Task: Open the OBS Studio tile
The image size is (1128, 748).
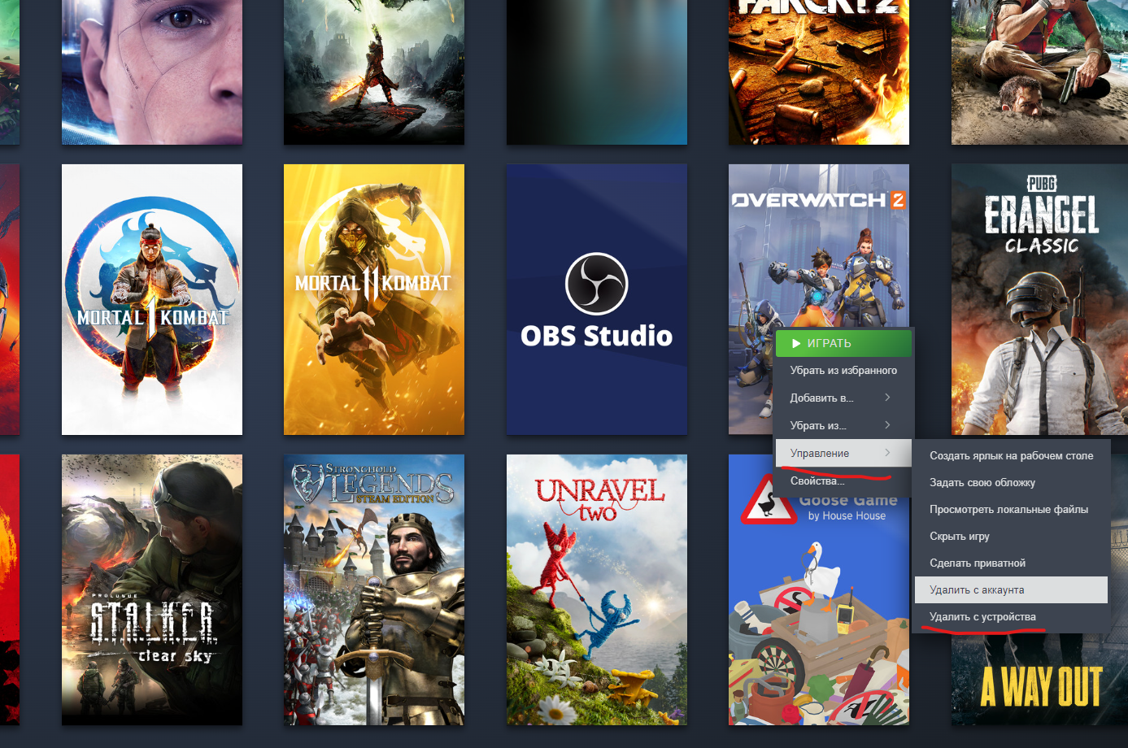Action: (597, 299)
